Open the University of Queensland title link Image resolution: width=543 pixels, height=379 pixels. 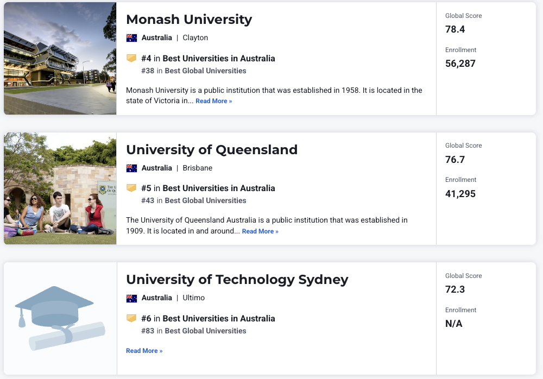[x=212, y=149]
